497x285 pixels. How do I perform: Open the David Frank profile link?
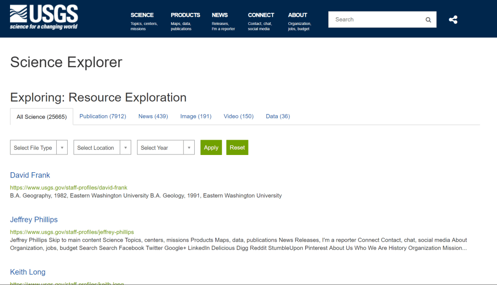click(x=30, y=175)
